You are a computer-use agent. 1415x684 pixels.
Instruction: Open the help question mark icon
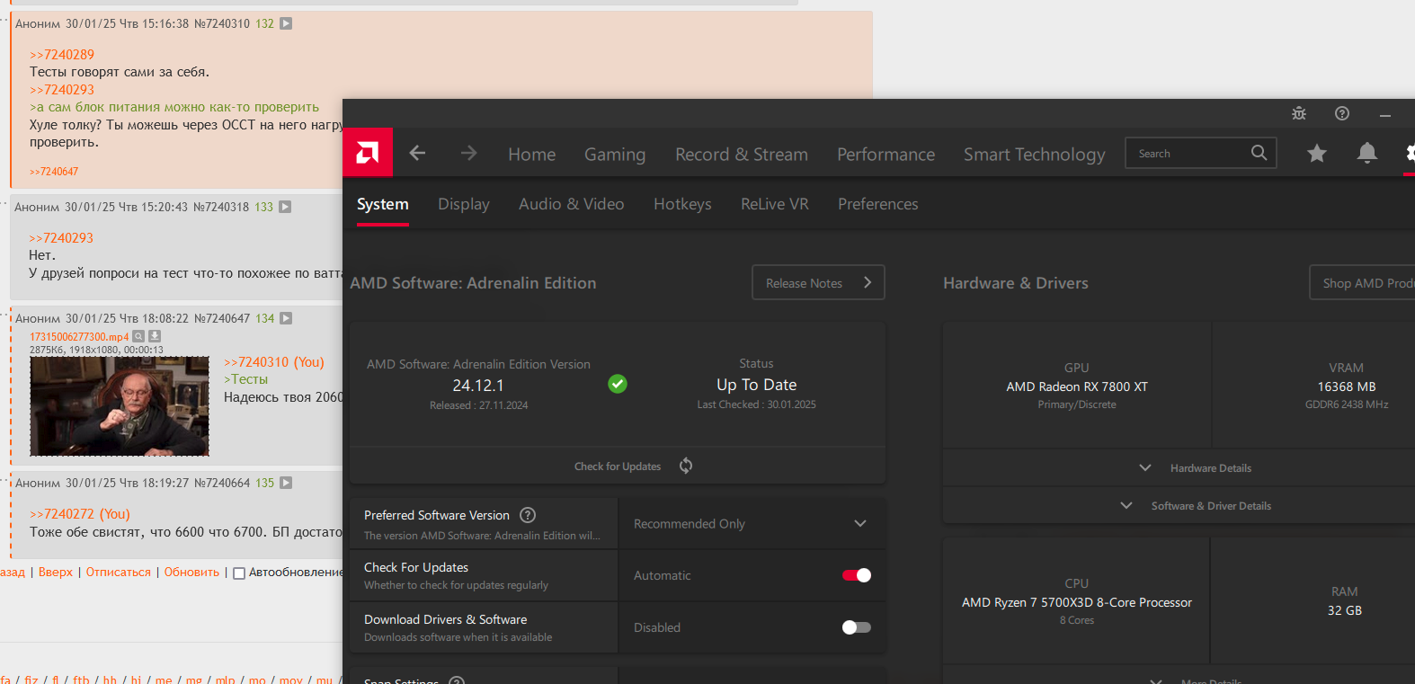(x=1342, y=113)
